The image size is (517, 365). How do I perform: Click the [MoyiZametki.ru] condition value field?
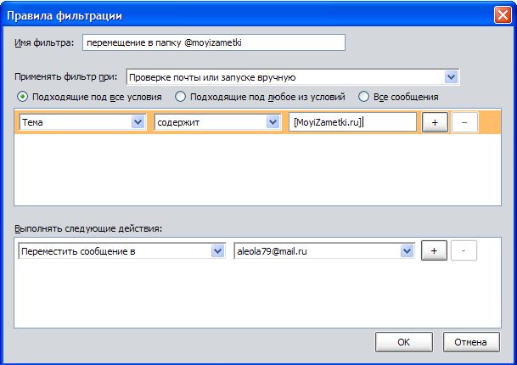click(x=353, y=122)
